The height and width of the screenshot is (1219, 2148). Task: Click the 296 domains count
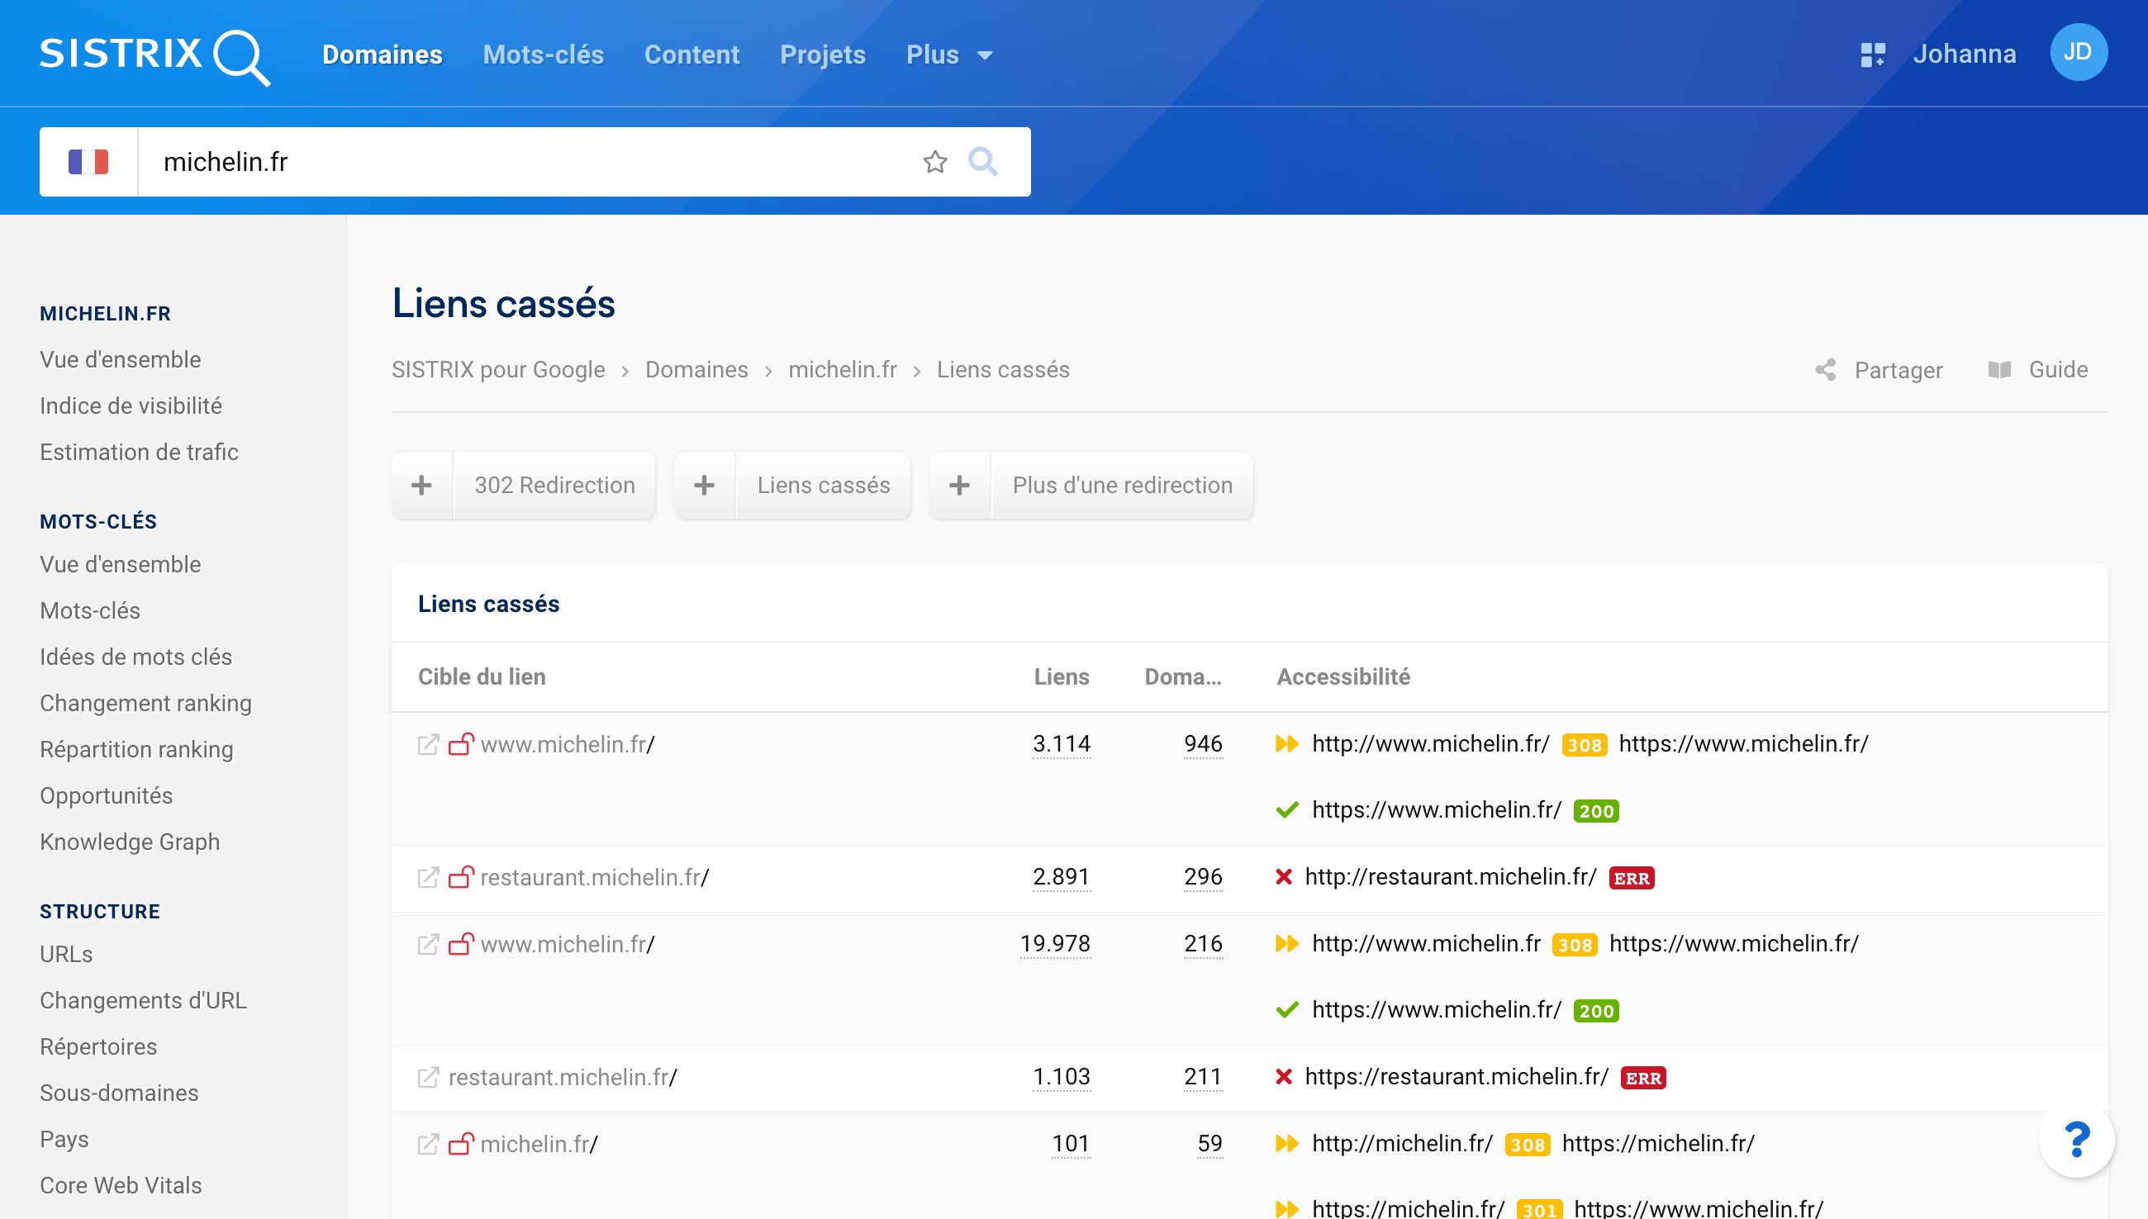coord(1203,877)
